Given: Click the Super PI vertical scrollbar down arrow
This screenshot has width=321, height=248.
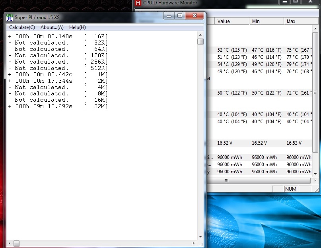Looking at the screenshot, I should click(200, 237).
